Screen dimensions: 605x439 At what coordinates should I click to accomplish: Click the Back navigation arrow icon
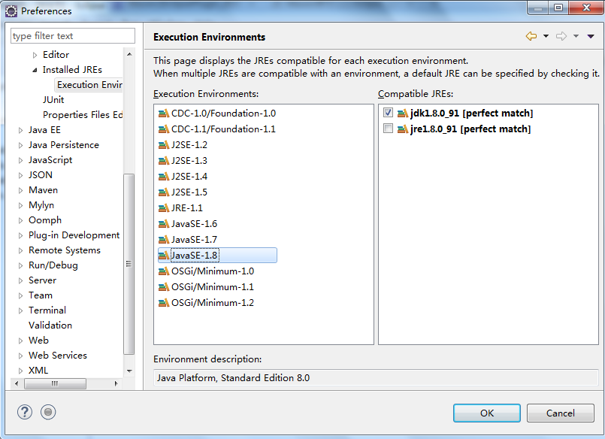point(531,36)
